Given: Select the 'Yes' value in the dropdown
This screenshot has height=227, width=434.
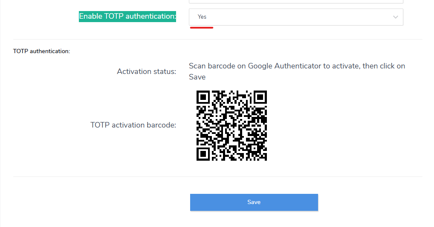Looking at the screenshot, I should [x=202, y=17].
